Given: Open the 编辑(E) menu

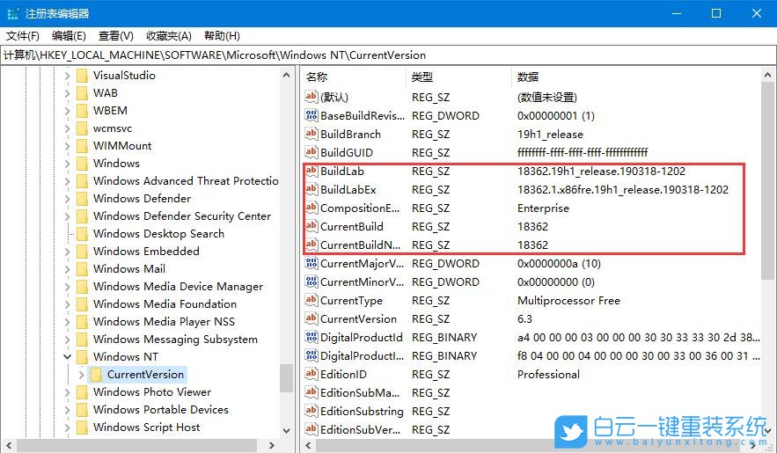Looking at the screenshot, I should click(x=69, y=36).
